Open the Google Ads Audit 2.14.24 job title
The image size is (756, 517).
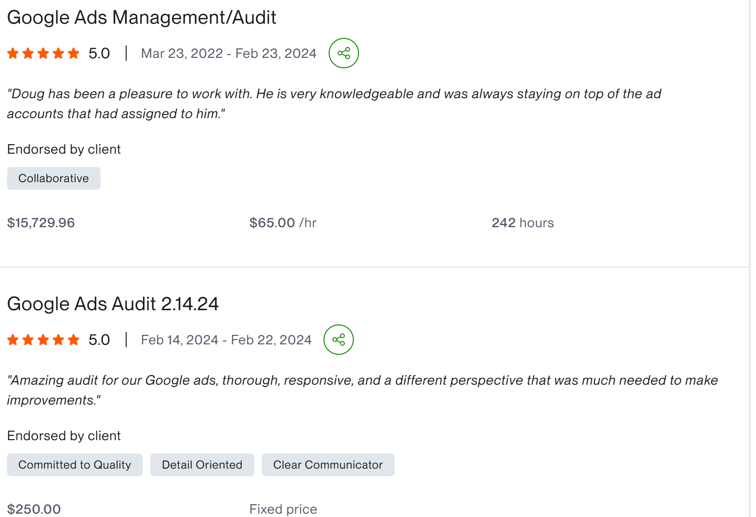point(113,304)
